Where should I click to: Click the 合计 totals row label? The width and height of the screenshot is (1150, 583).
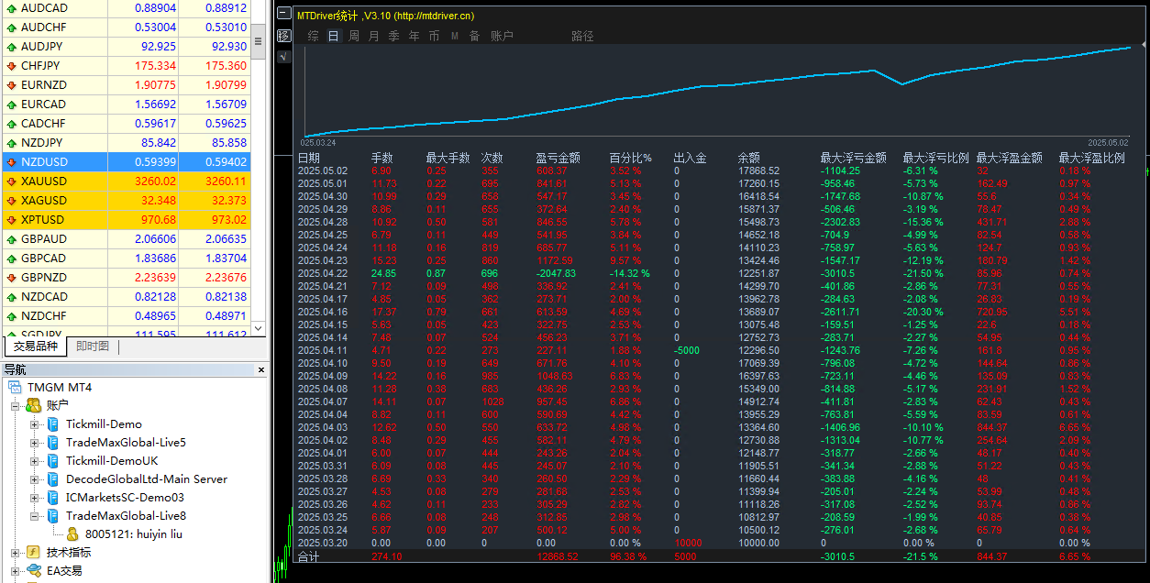click(x=309, y=555)
